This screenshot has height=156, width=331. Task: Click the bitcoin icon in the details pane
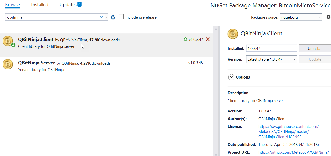[x=233, y=34]
